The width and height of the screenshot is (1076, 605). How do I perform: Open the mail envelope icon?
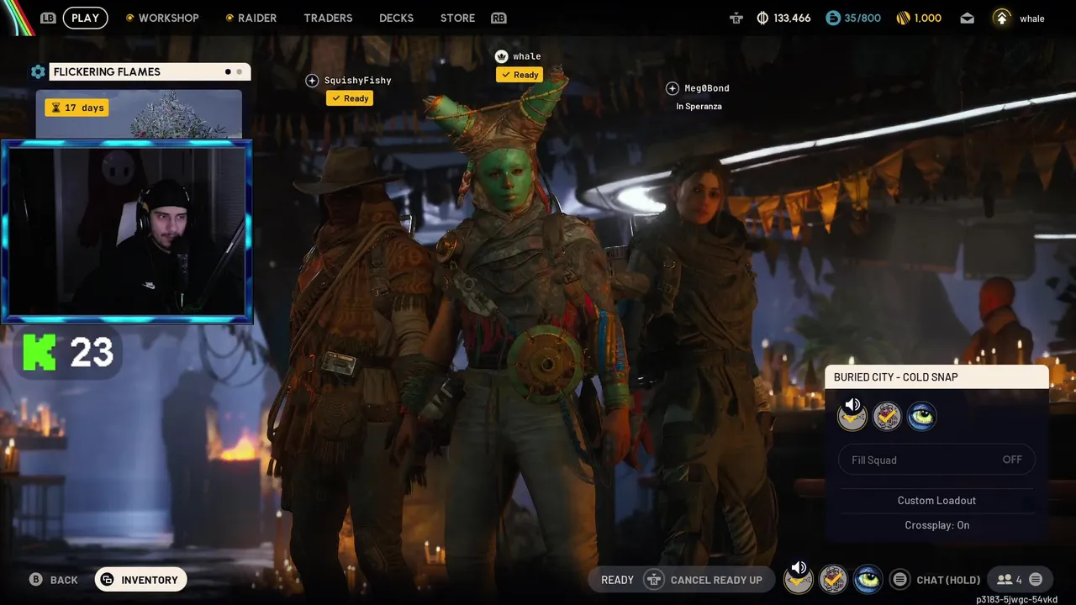[x=968, y=18]
